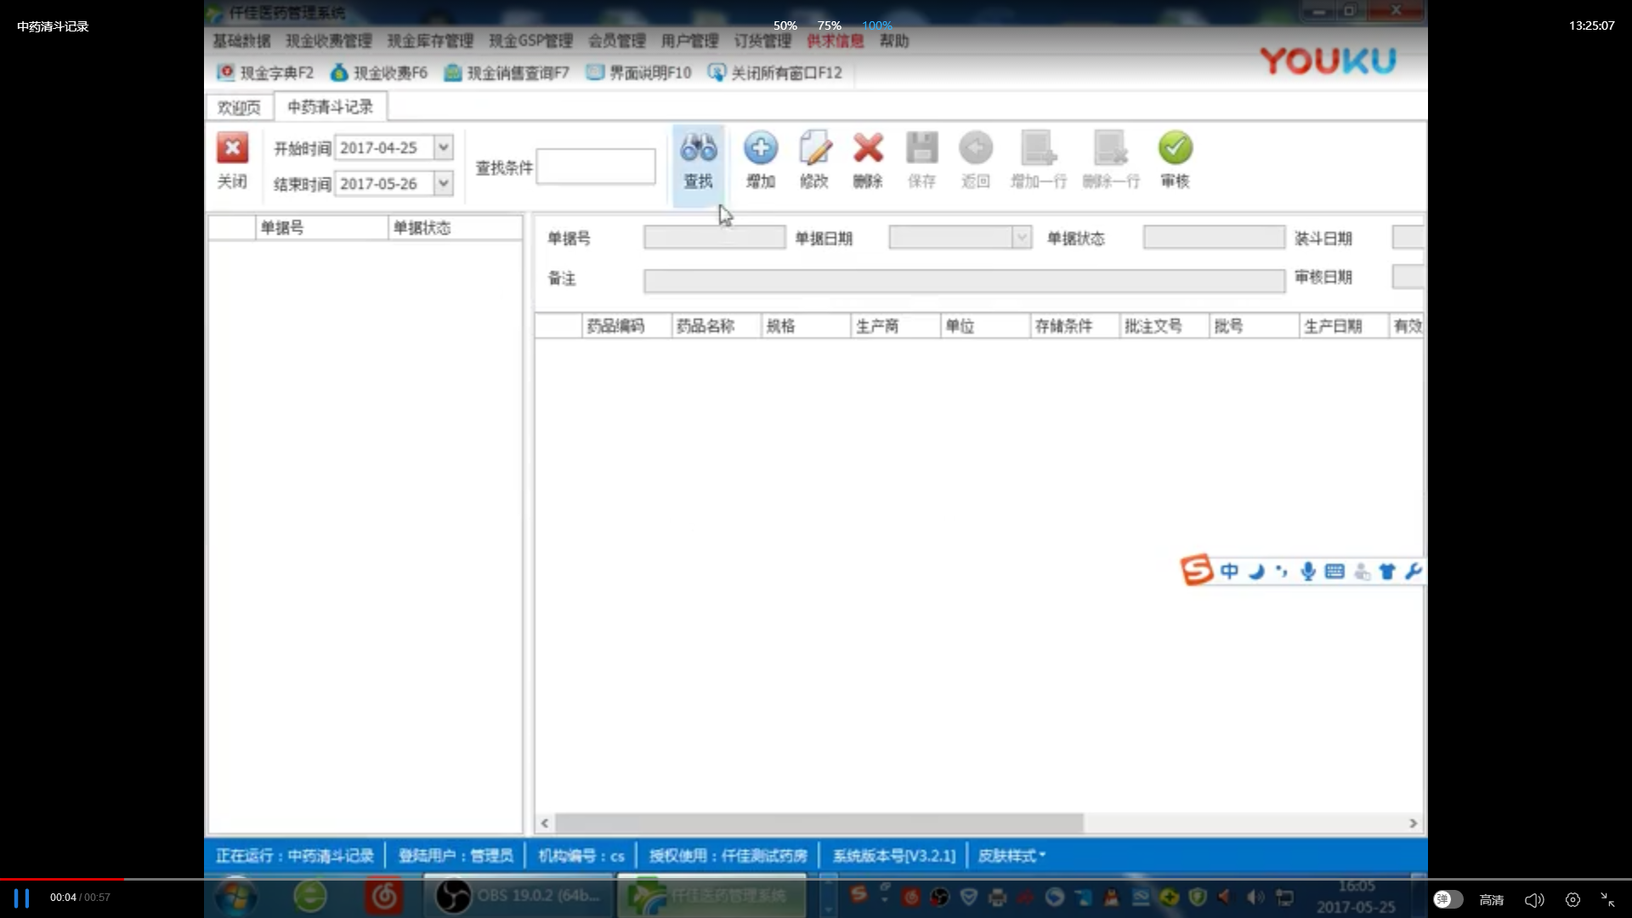Screen dimensions: 1632x918
Task: Expand the 开始时间 date dropdown
Action: click(x=443, y=147)
